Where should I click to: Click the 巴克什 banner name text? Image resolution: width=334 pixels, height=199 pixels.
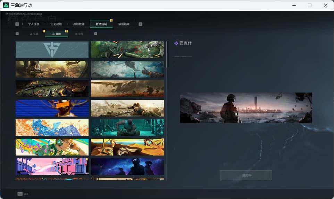click(185, 43)
